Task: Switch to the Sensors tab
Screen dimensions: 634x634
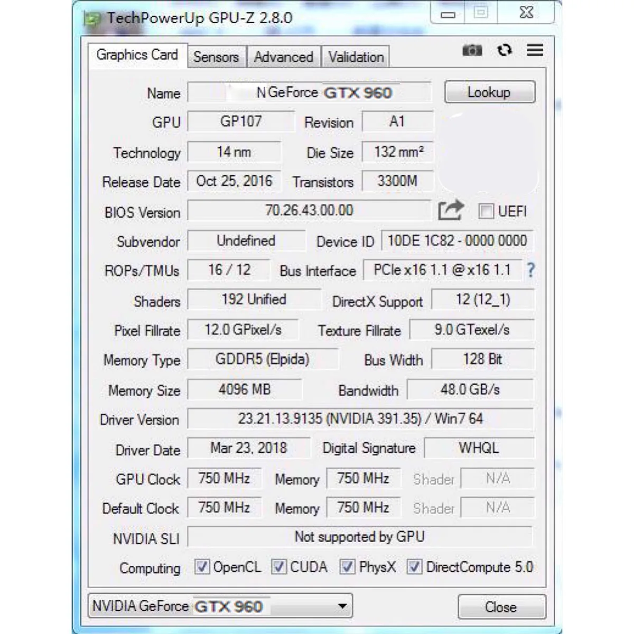Action: pyautogui.click(x=216, y=57)
